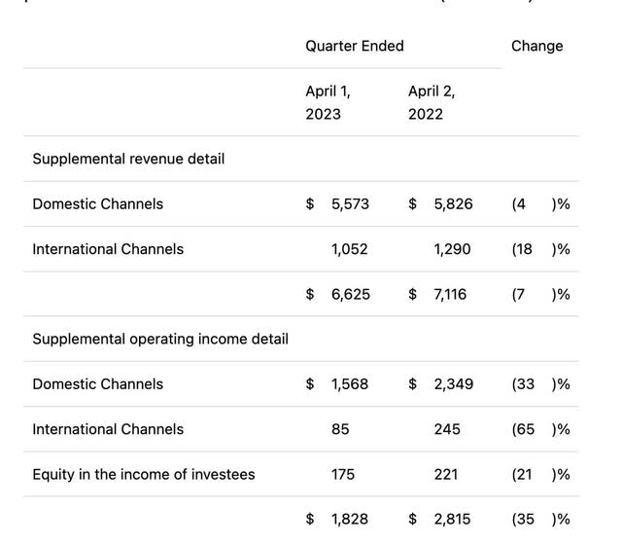Select the 1,568 domestic operating income value

pyautogui.click(x=350, y=384)
